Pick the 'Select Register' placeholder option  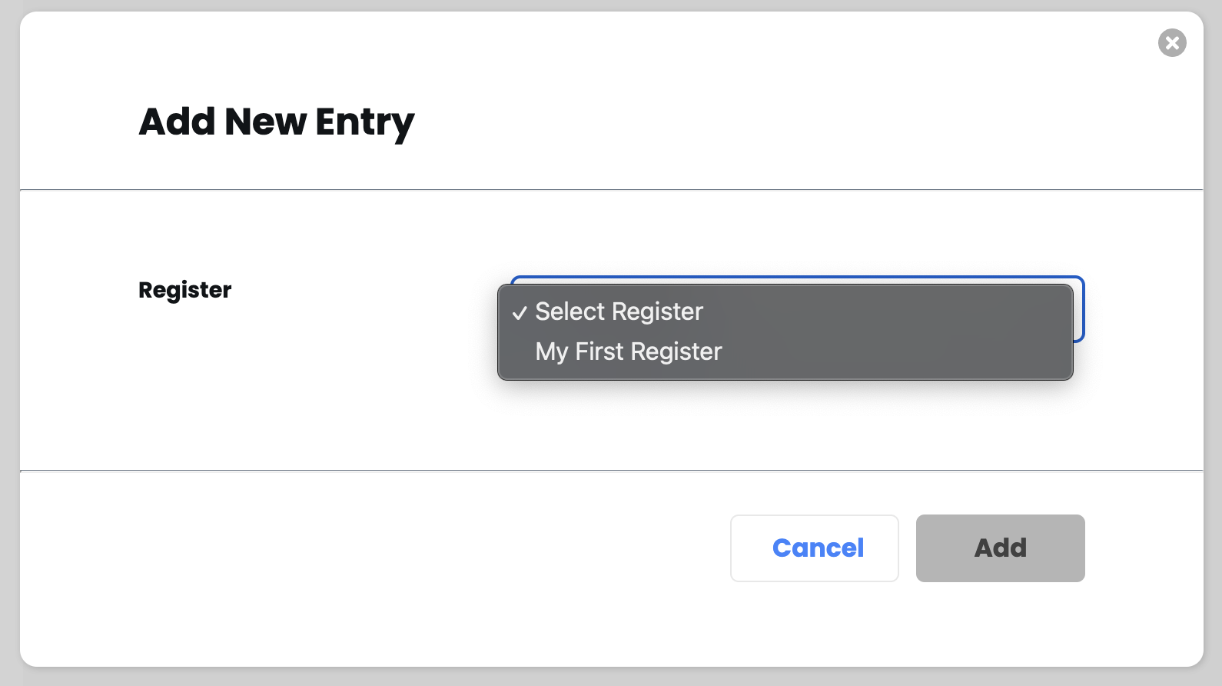(619, 311)
